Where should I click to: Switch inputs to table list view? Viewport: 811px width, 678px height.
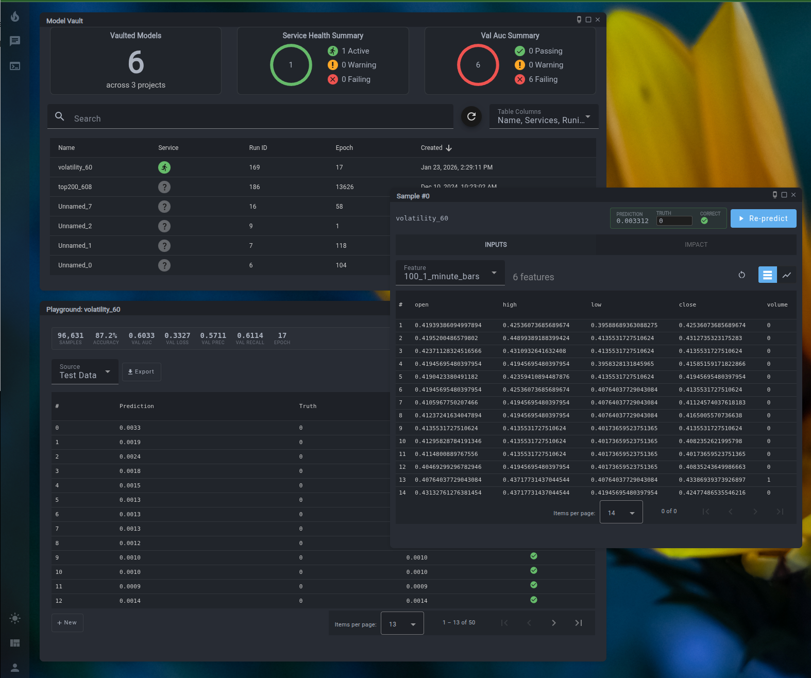pyautogui.click(x=767, y=275)
